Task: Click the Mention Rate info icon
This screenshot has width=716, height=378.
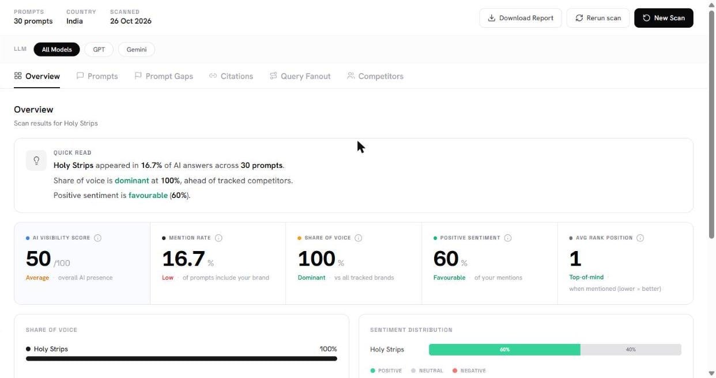Action: [218, 238]
